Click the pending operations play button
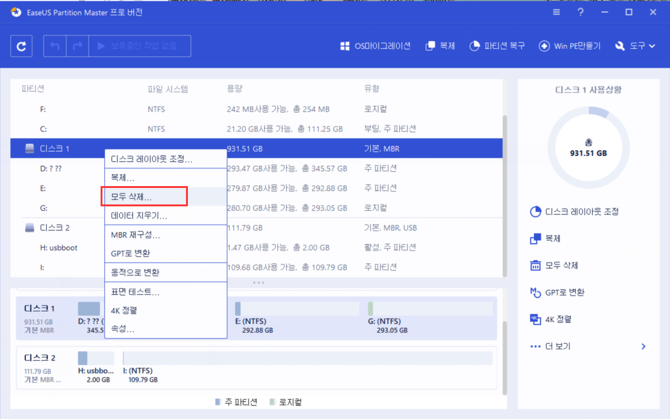 [x=140, y=46]
